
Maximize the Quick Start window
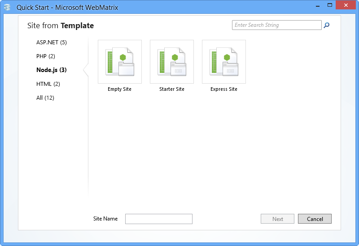pyautogui.click(x=330, y=5)
